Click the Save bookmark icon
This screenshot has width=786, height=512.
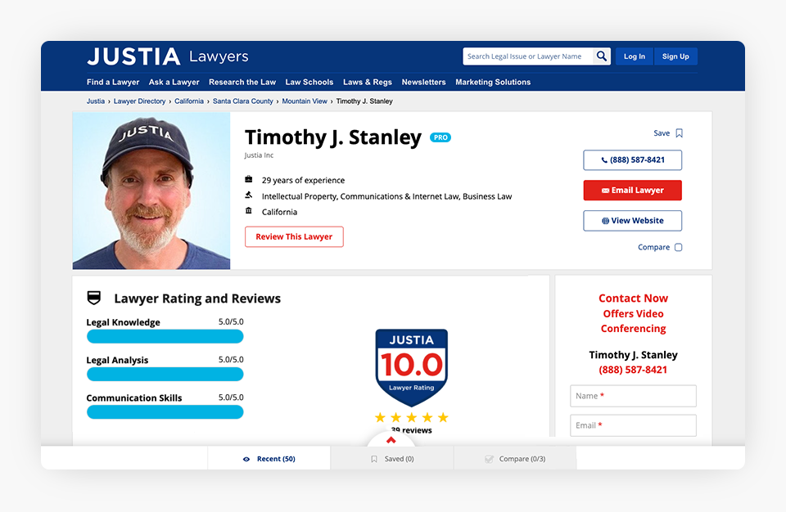(679, 133)
